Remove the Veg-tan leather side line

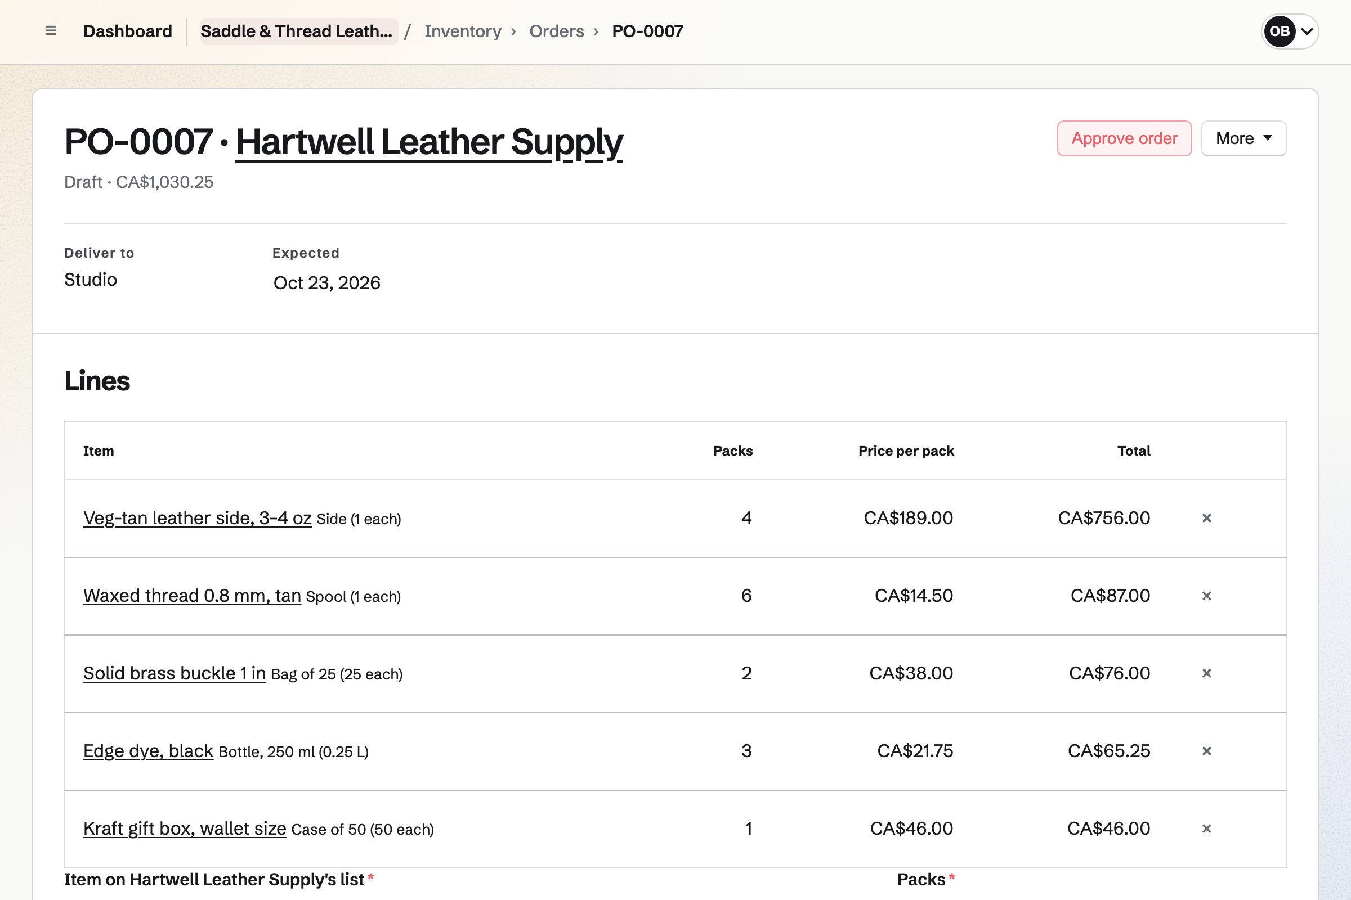(x=1206, y=518)
